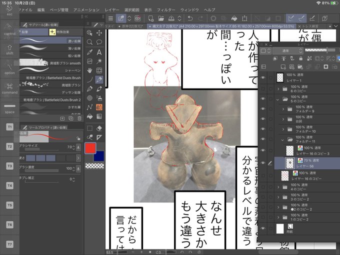340x255 pixels.
Task: Open the レイヤー menu
Action: 112,10
